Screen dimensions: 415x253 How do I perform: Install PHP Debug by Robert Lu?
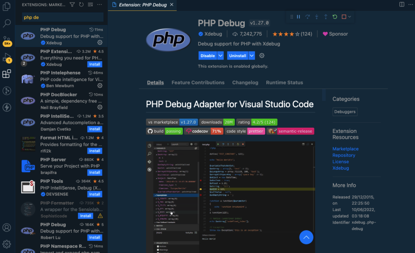[94, 237]
